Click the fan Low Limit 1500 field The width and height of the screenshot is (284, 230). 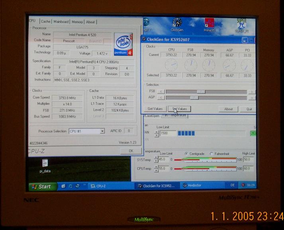tap(168, 133)
